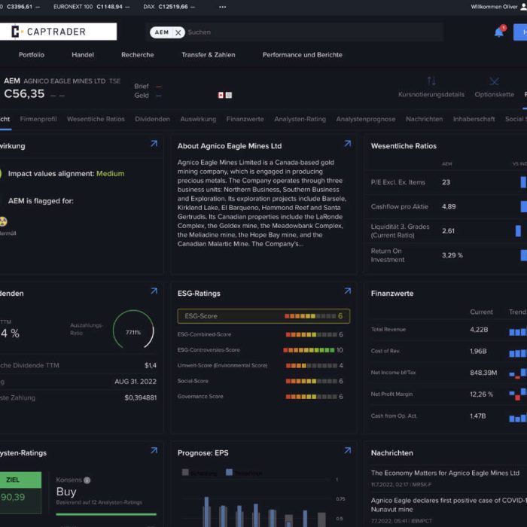Switch to the Dividenden tab

click(x=153, y=119)
